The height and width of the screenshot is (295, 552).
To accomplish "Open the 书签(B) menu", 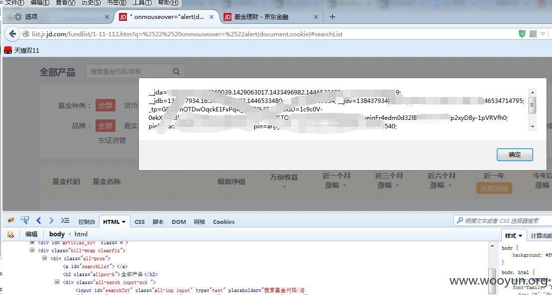I will point(116,3).
